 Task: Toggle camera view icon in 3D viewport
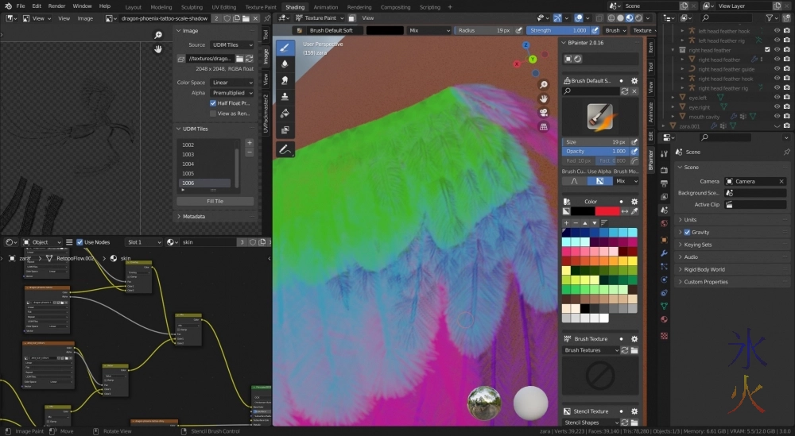pyautogui.click(x=543, y=112)
